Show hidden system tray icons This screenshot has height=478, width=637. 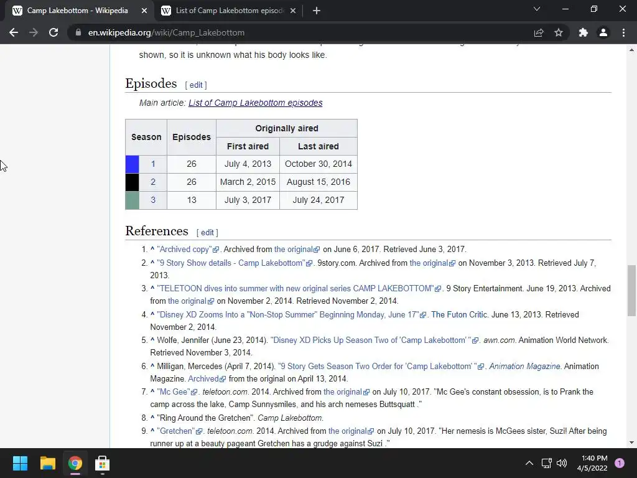(x=529, y=463)
